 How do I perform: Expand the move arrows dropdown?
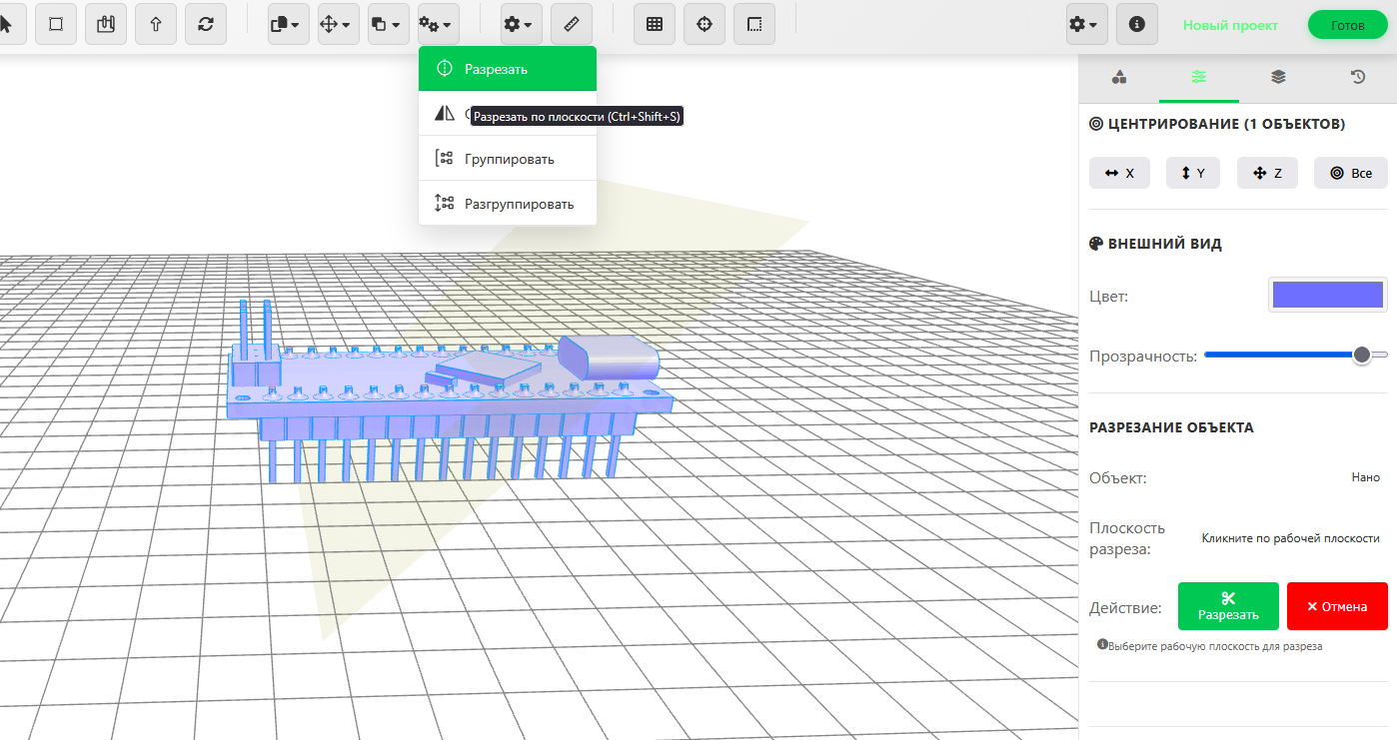tap(339, 25)
